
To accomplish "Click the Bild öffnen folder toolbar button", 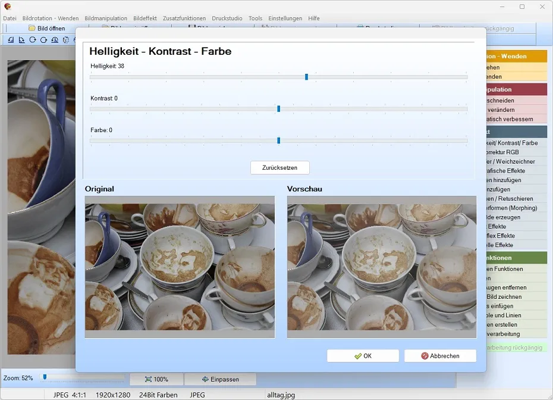I will coord(47,28).
